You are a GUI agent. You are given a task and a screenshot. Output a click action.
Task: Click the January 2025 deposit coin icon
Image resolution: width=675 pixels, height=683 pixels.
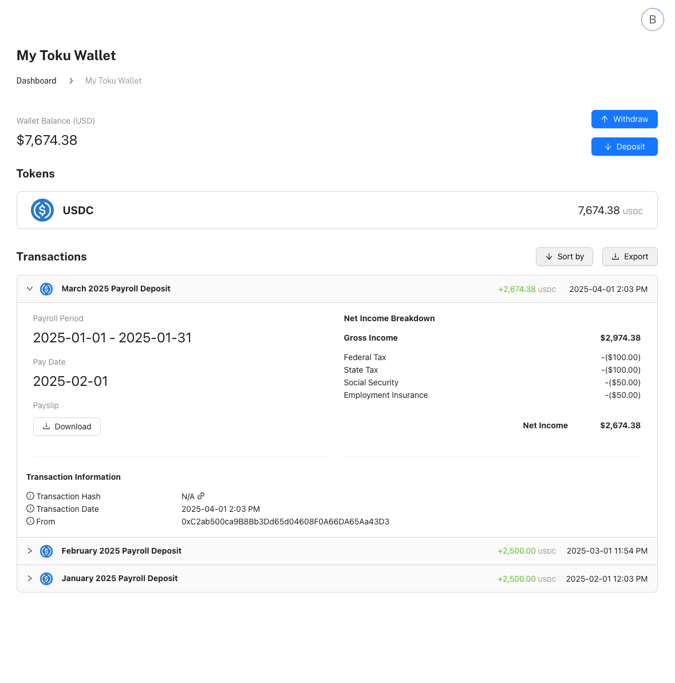[x=46, y=579]
